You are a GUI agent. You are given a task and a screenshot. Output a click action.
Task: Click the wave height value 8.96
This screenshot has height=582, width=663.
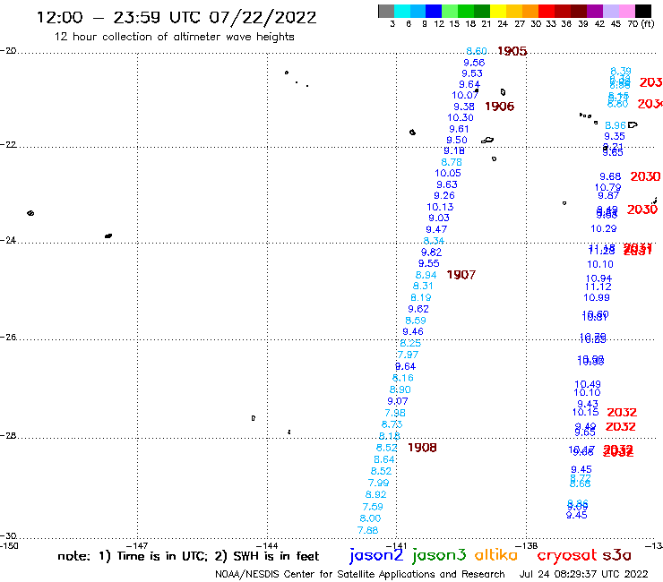[616, 125]
